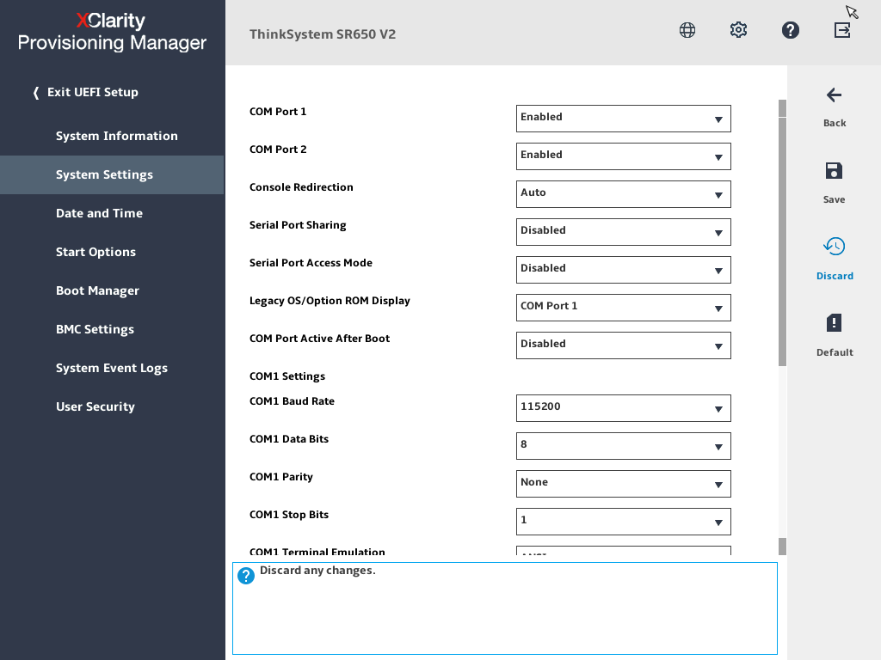881x660 pixels.
Task: Open the language globe icon
Action: tap(687, 30)
